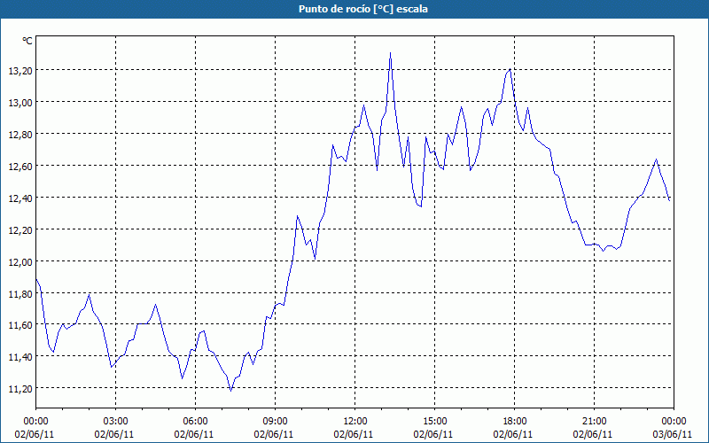Select the 02/06/11 date under 21:00

point(593,434)
